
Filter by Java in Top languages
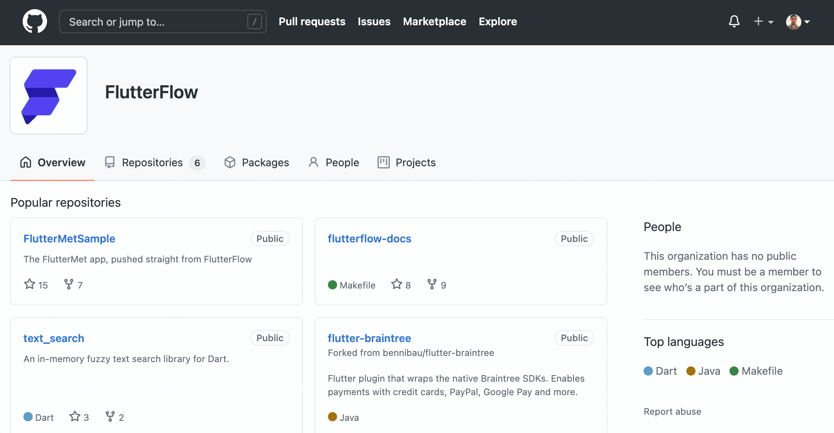pos(703,371)
